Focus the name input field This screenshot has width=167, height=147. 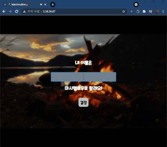click(x=83, y=77)
